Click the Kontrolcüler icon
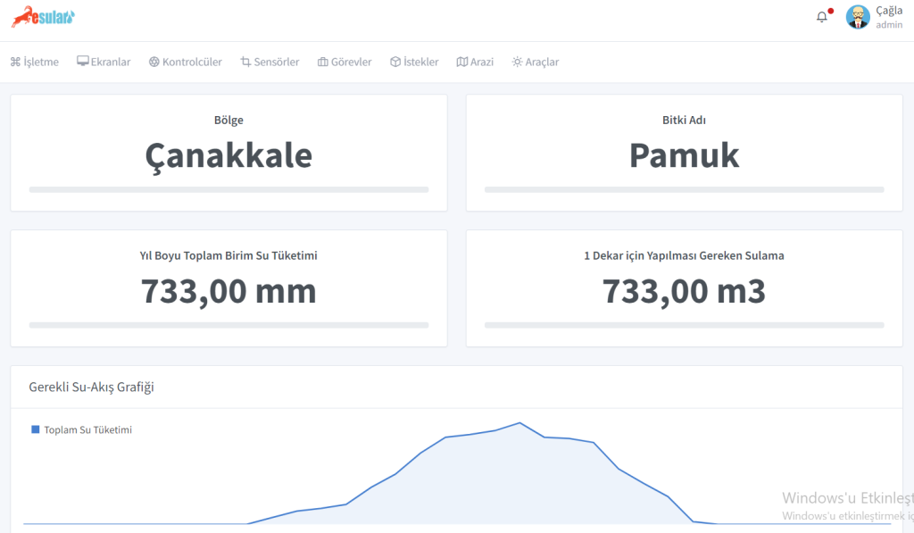Image resolution: width=914 pixels, height=533 pixels. coord(154,62)
